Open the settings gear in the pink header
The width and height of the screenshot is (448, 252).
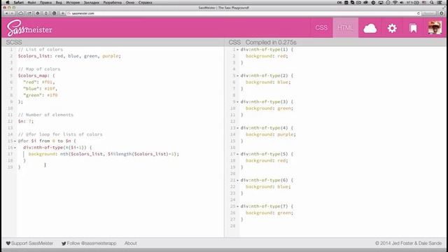tap(392, 28)
